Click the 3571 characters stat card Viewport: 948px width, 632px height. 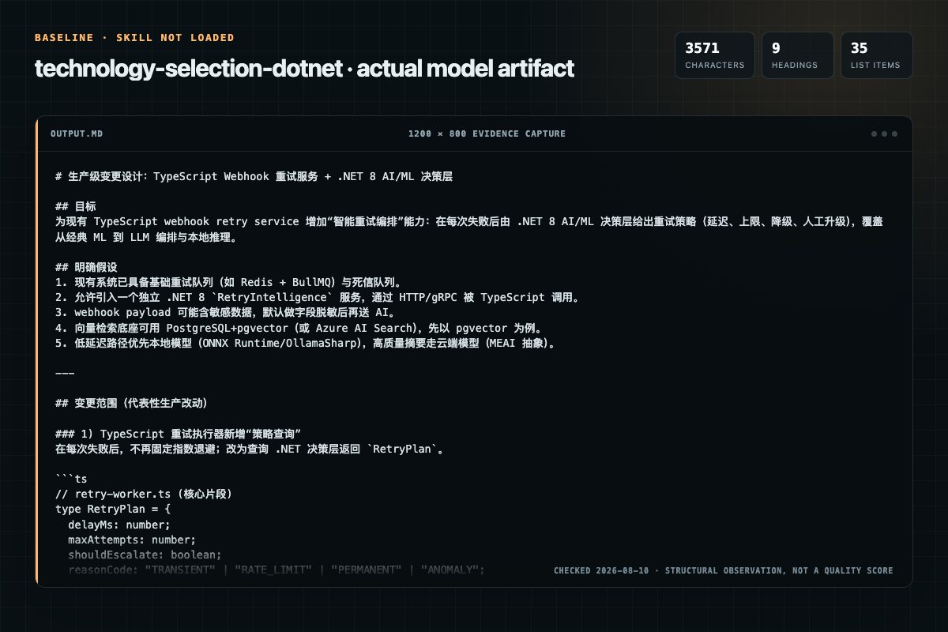click(714, 55)
